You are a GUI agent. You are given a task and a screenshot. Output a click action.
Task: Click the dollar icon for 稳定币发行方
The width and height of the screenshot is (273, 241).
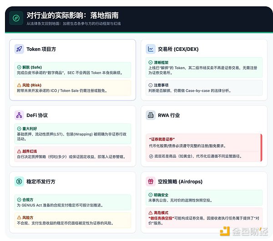(x=19, y=181)
